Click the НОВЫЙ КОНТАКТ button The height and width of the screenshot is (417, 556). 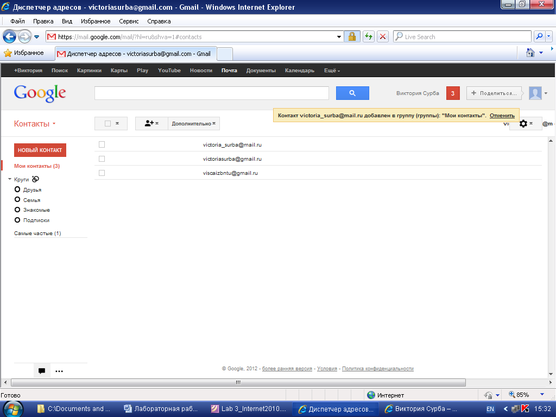pyautogui.click(x=40, y=150)
